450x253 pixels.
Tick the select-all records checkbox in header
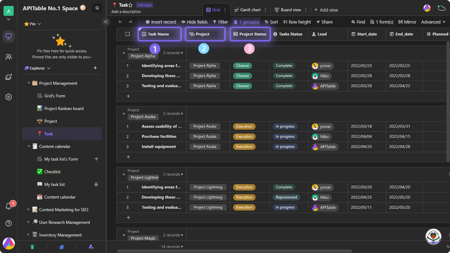tap(128, 34)
